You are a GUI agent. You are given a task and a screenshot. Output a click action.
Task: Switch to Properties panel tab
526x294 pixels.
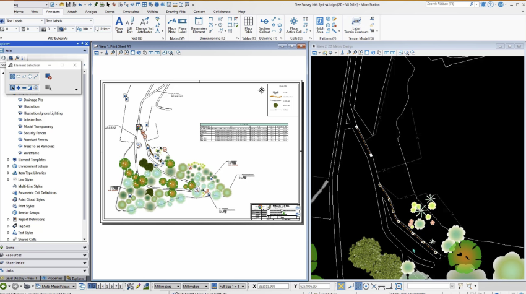[53, 279]
